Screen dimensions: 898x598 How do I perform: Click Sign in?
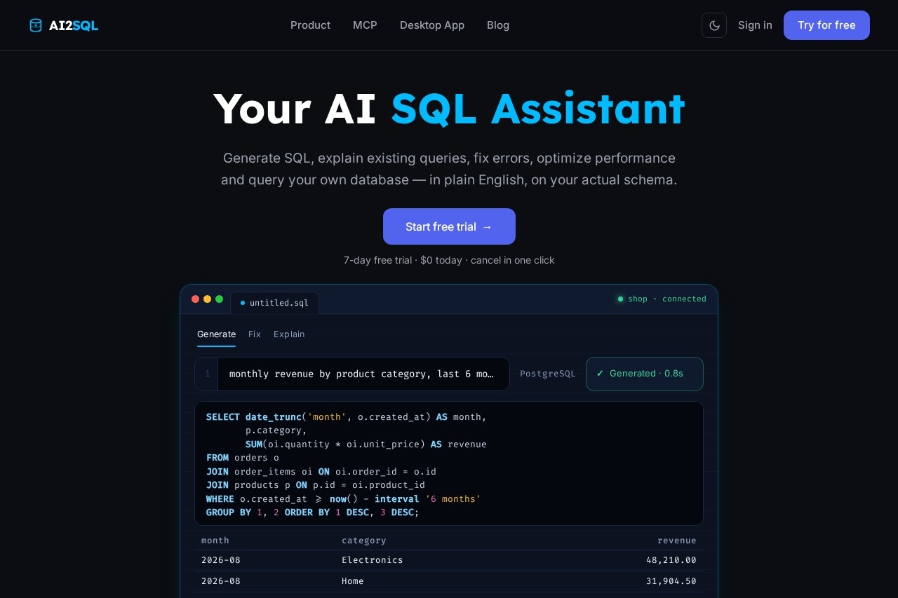point(755,25)
